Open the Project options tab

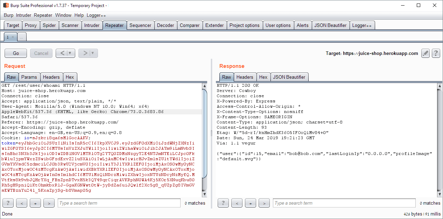click(245, 25)
